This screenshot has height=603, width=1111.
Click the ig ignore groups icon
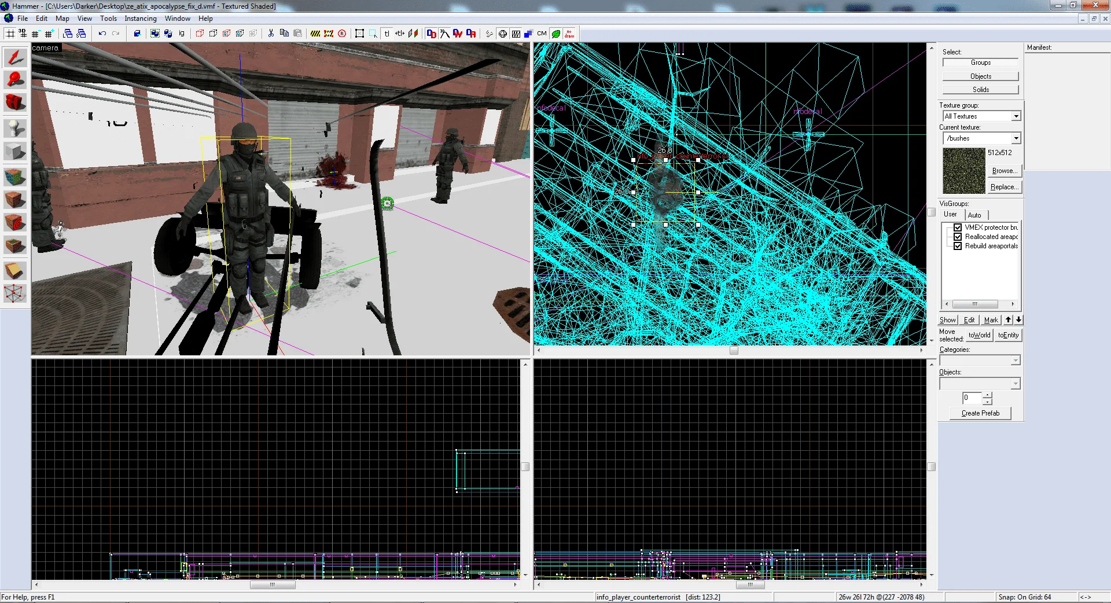point(182,34)
